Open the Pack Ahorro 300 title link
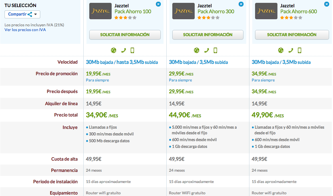This screenshot has height=196, width=333. coord(216,11)
